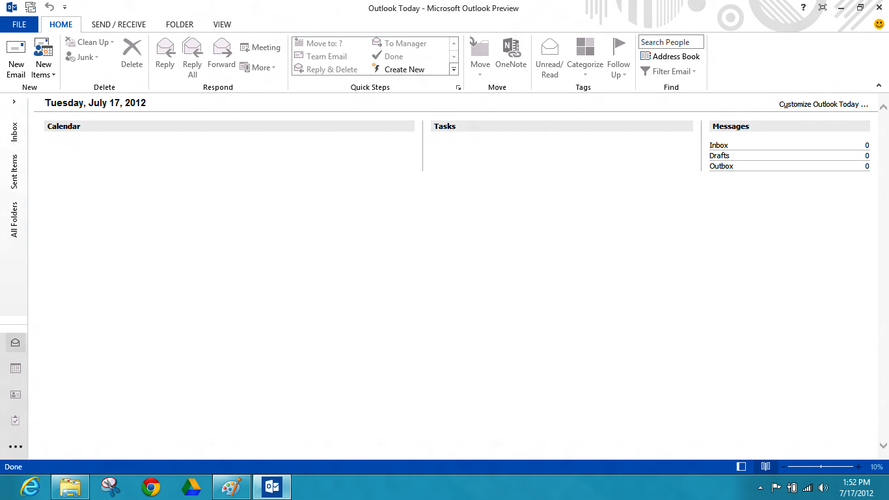Screen dimensions: 889x500
Task: Switch to the People view icon
Action: 16,395
